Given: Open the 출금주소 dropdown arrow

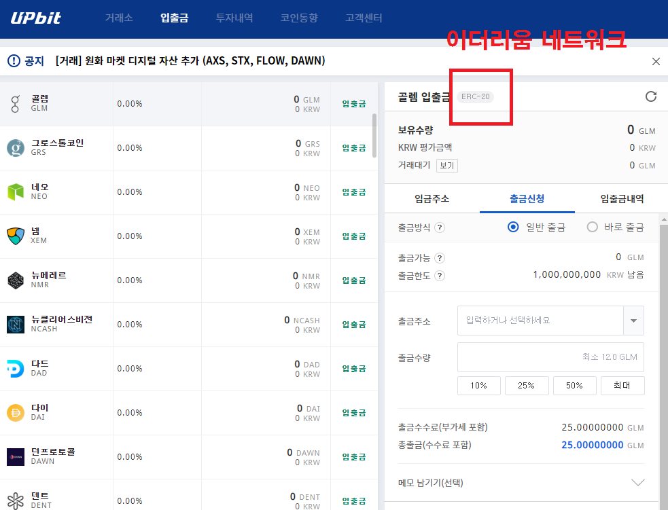Looking at the screenshot, I should click(633, 321).
